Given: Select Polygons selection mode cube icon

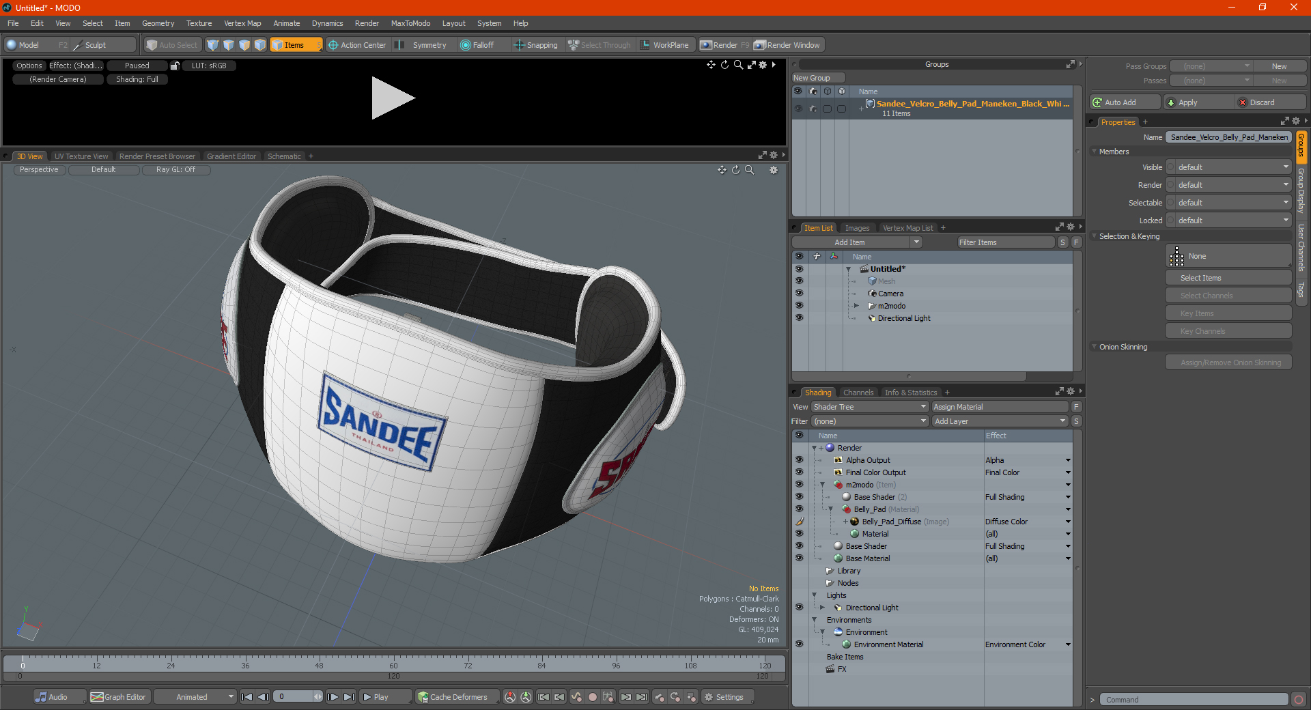Looking at the screenshot, I should (244, 45).
